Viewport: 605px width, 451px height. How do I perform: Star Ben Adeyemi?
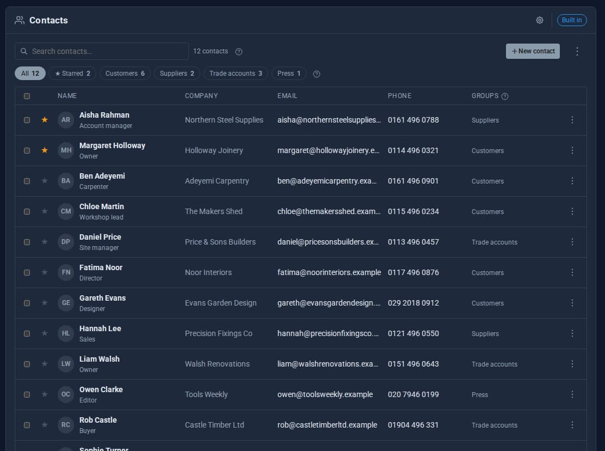(45, 181)
